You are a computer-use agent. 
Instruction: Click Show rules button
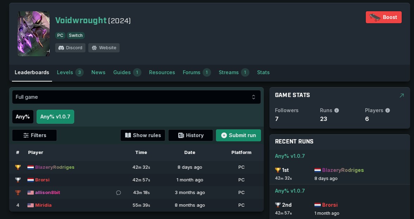pyautogui.click(x=142, y=135)
